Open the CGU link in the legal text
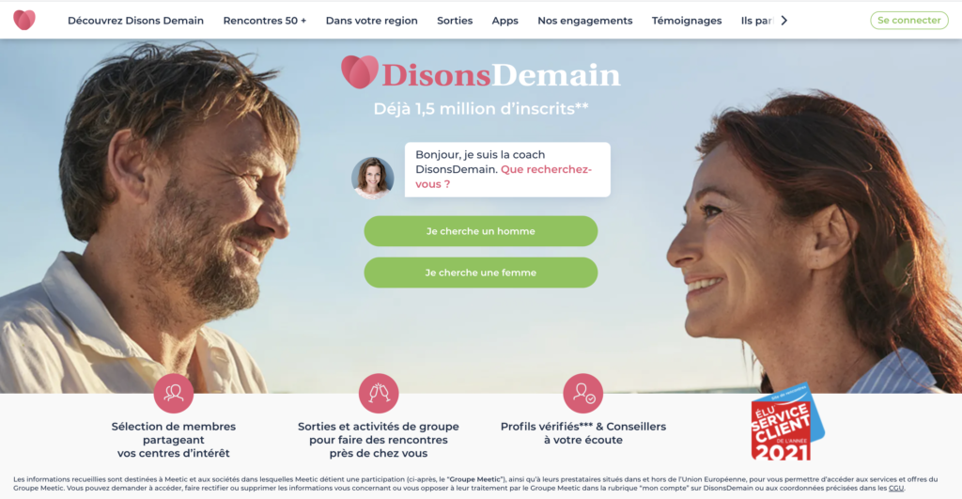 pos(895,488)
